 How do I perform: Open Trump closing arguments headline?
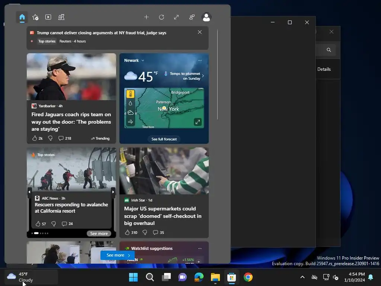click(101, 33)
